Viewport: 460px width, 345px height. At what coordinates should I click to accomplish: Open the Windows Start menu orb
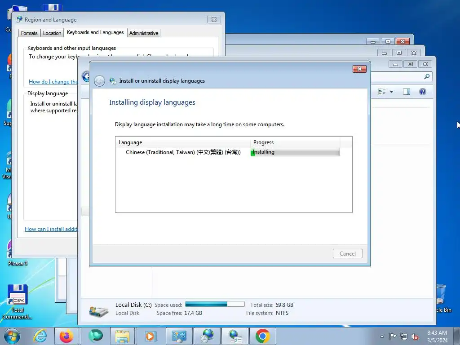[x=12, y=336]
